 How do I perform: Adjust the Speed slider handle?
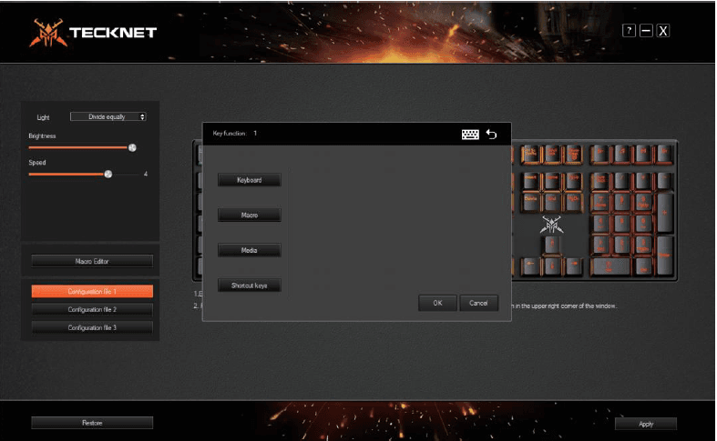pos(108,174)
